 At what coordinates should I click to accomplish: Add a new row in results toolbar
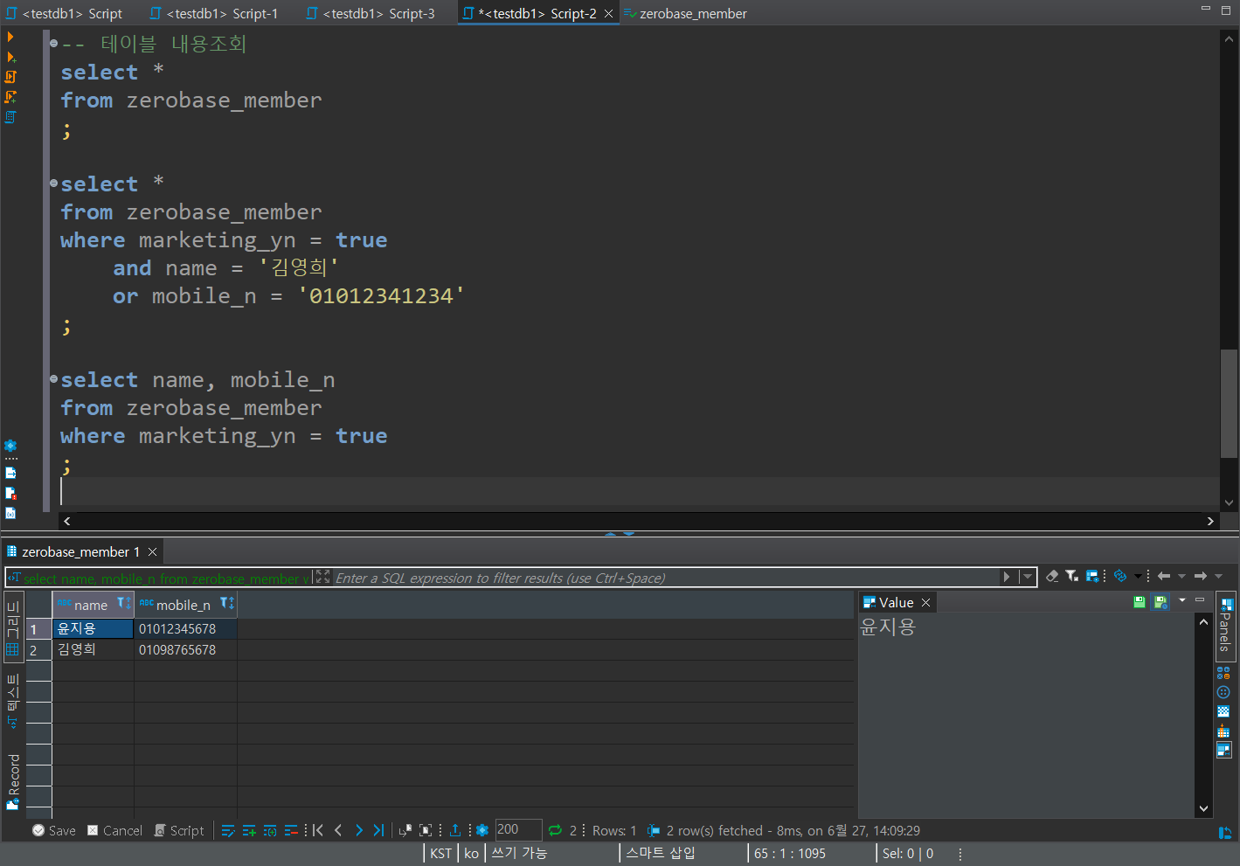click(249, 830)
